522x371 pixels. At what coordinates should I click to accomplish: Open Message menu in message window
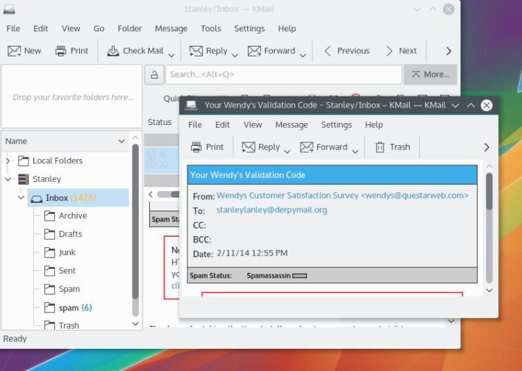292,125
